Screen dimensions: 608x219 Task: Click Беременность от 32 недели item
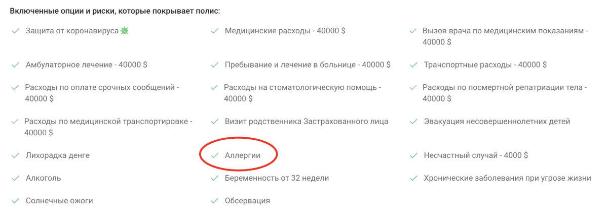pos(277,178)
